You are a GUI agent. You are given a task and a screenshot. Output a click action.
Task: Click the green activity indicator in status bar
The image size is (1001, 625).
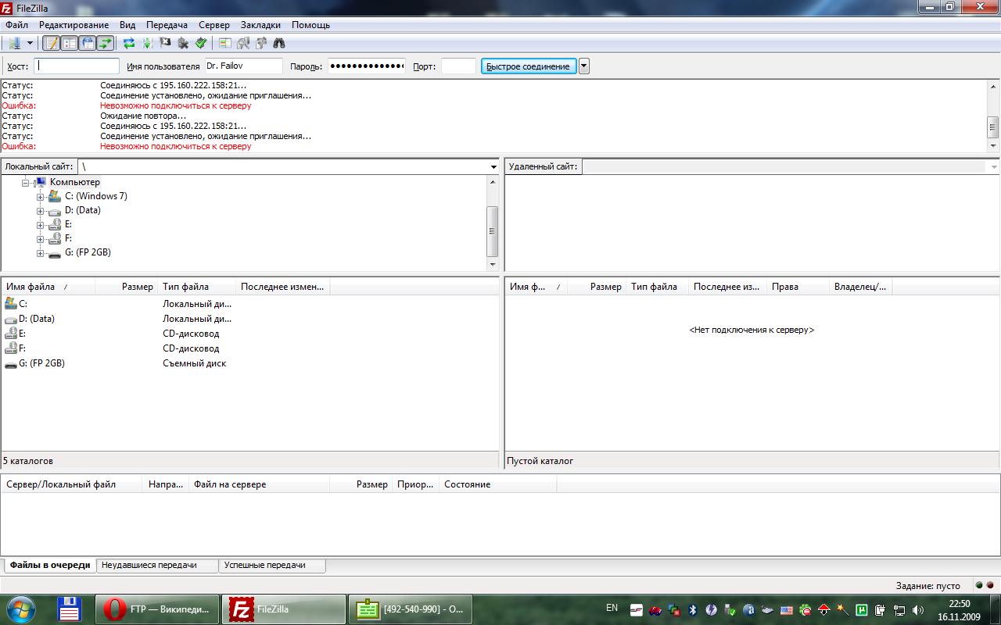click(x=979, y=585)
